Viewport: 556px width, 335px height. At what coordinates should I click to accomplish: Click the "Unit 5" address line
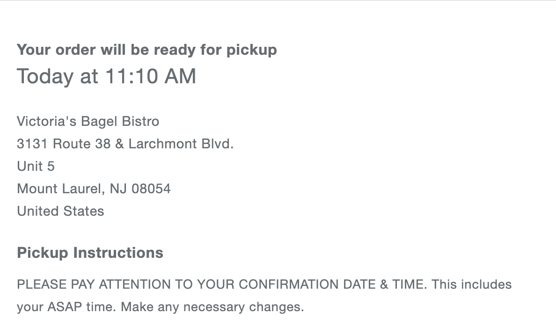[x=36, y=166]
